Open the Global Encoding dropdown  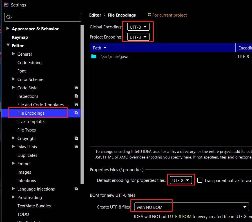point(138,27)
